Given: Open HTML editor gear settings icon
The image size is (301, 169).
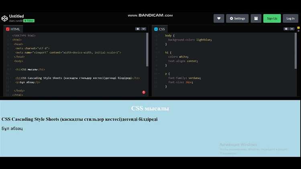Looking at the screenshot, I should click(138, 29).
